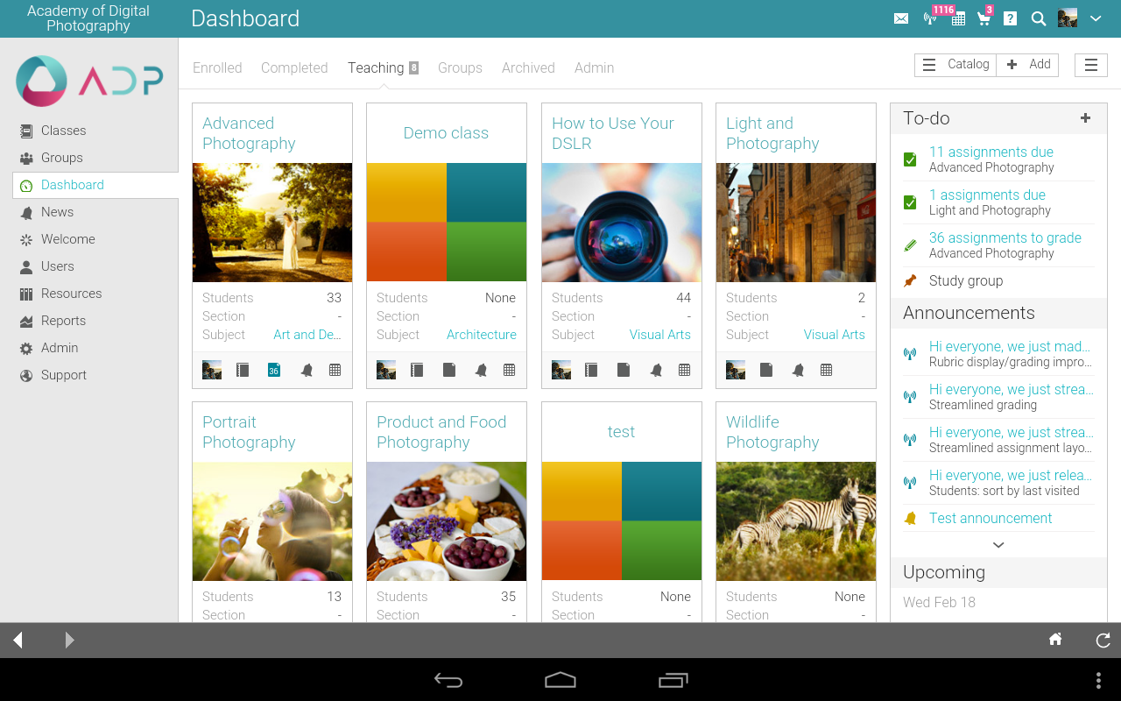Open the calendar grid icon under How to Use Your DSLR
Viewport: 1121px width, 701px height.
click(x=683, y=370)
